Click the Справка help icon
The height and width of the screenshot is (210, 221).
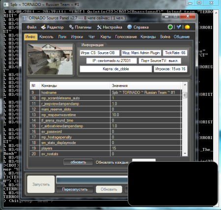pos(130,27)
